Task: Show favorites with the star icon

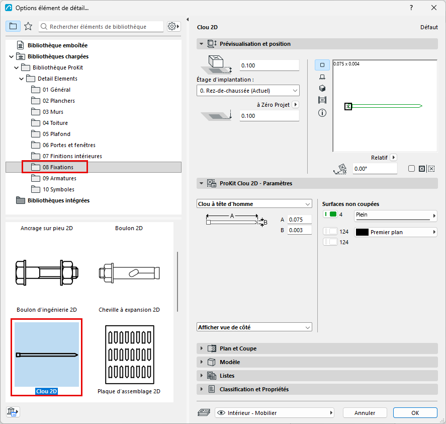Action: [x=28, y=26]
